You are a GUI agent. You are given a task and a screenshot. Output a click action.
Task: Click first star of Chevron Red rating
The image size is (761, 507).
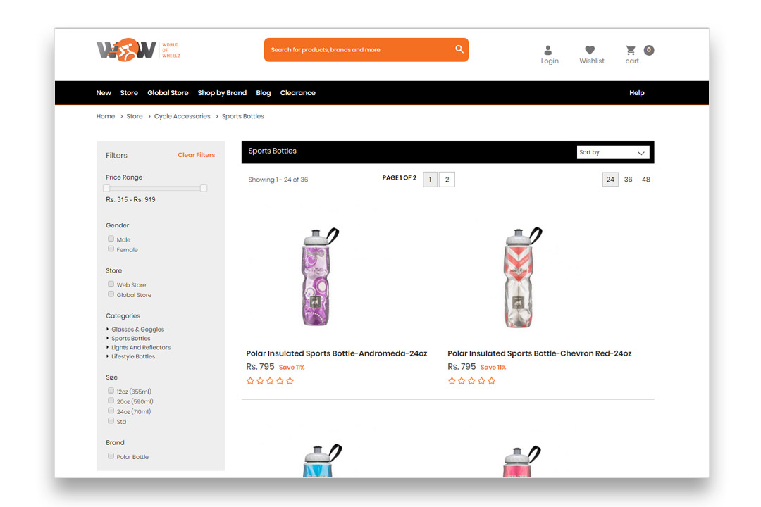(x=452, y=381)
